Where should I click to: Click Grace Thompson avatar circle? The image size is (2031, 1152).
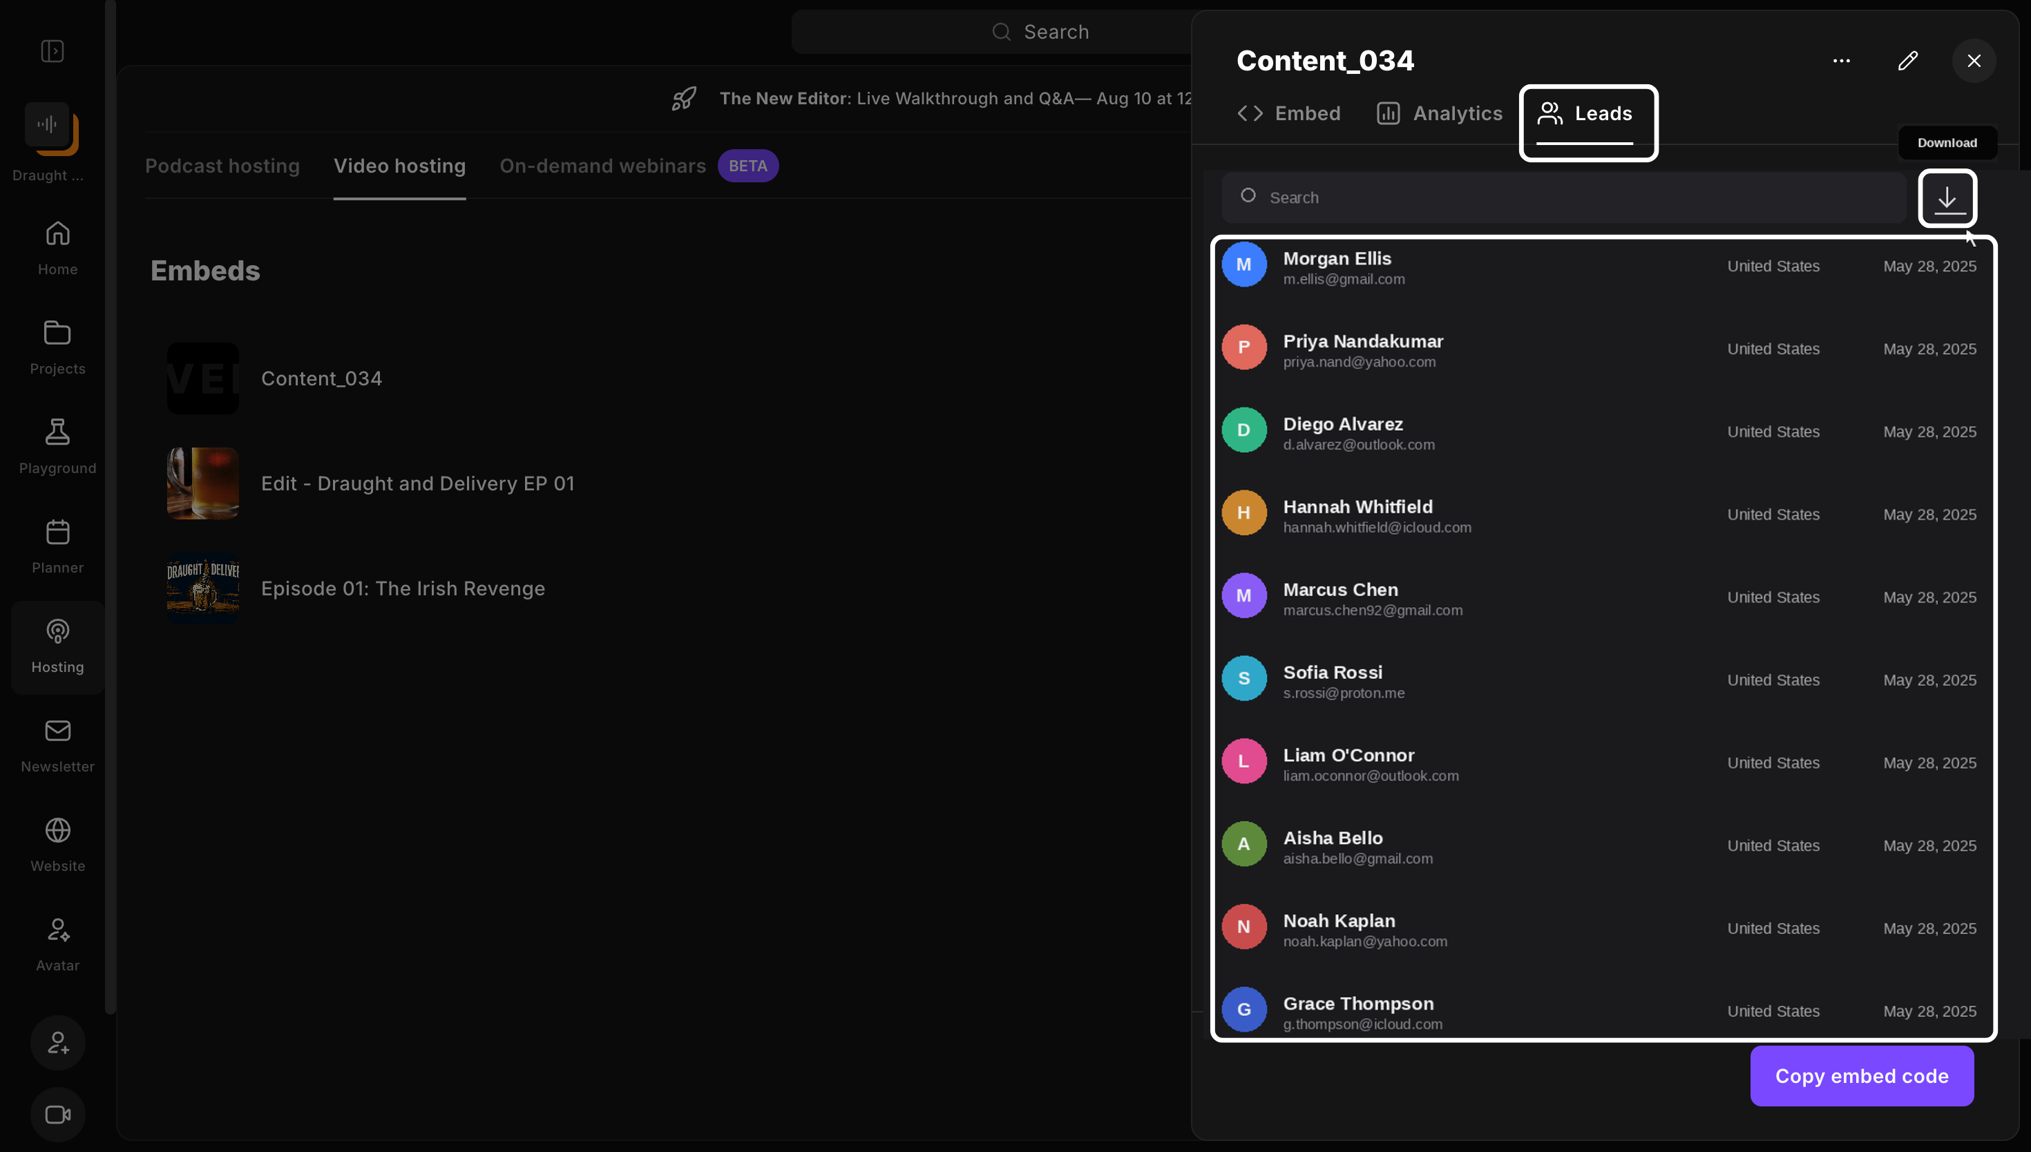pos(1243,1010)
